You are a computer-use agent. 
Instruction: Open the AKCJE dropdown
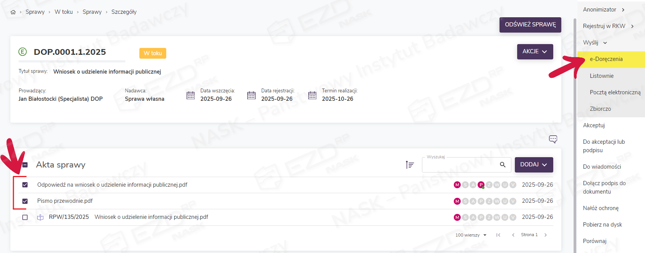pyautogui.click(x=535, y=52)
